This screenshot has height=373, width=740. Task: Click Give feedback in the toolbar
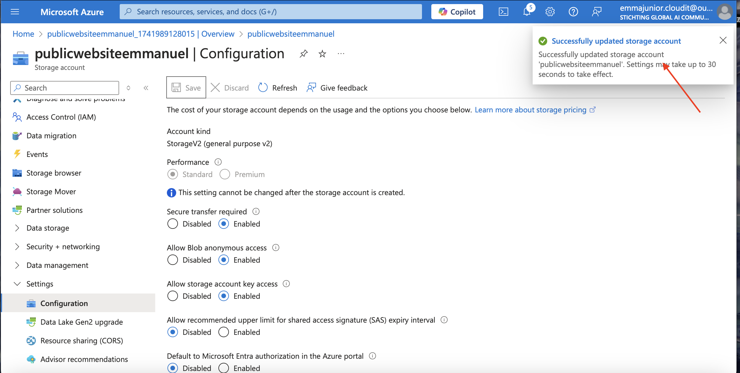337,88
